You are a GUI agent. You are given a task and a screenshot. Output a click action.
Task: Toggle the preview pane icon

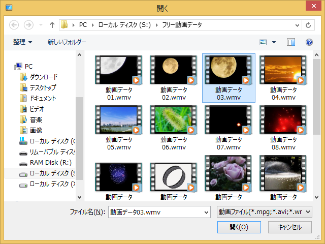coord(291,42)
